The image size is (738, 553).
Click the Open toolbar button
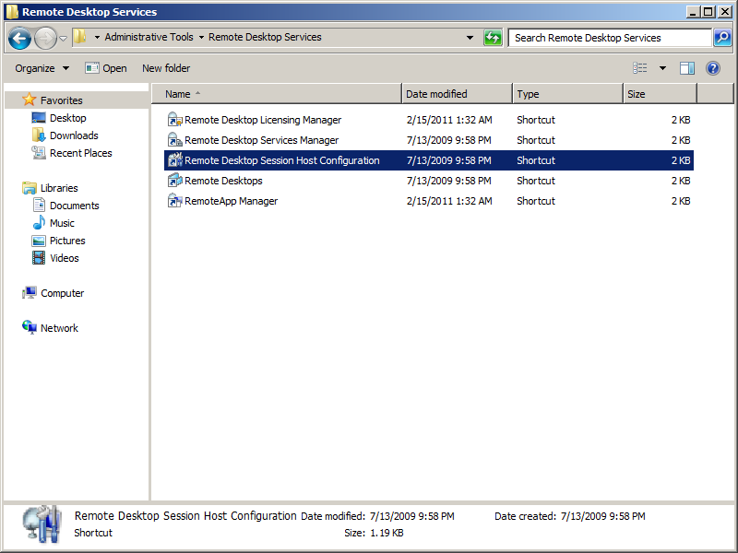pyautogui.click(x=106, y=68)
